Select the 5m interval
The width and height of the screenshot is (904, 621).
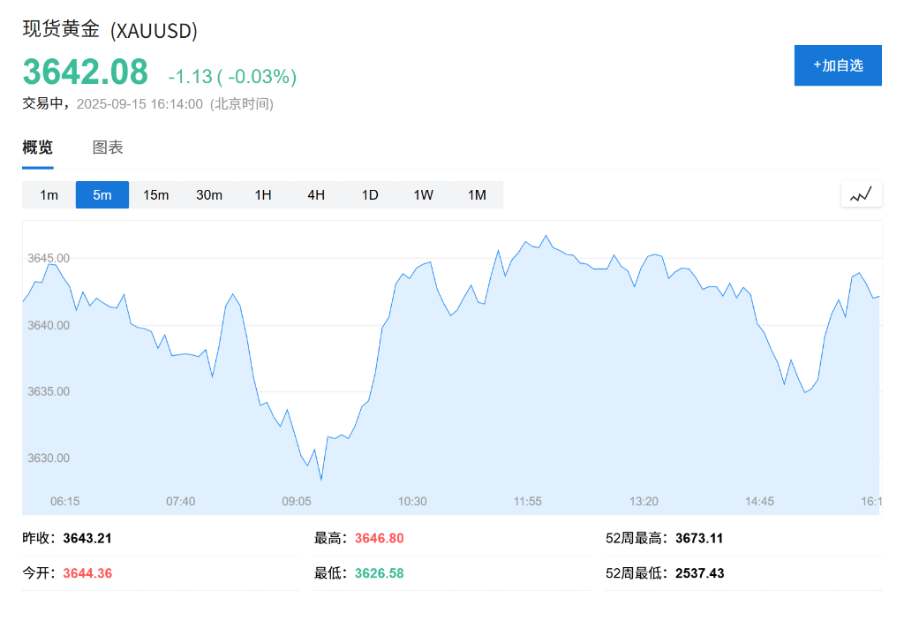pyautogui.click(x=102, y=195)
